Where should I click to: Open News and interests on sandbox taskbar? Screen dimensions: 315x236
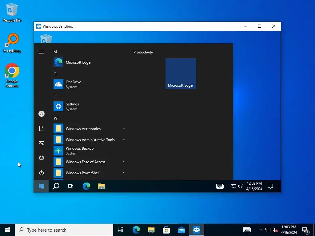(x=220, y=186)
